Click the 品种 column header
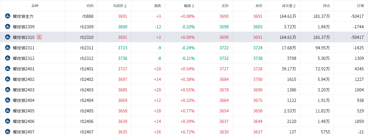368x136 pixels. pos(35,6)
